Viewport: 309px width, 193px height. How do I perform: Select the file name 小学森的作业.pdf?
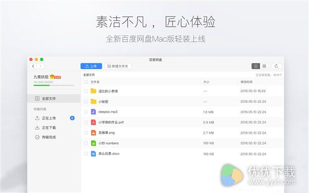pyautogui.click(x=111, y=122)
